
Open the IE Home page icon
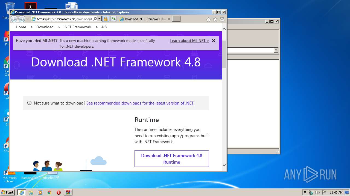click(209, 19)
